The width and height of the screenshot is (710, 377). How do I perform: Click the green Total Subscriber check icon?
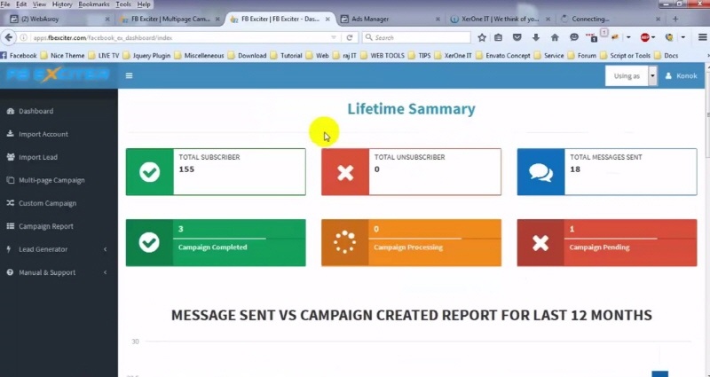click(149, 172)
